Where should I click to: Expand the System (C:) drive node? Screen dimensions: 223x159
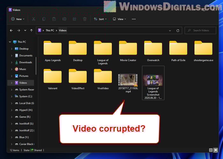tap(11, 97)
